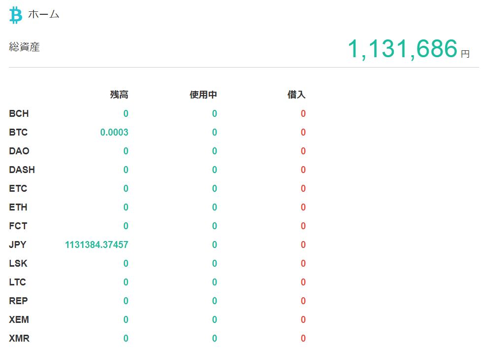Click the JPY borrowed value 0
485x350 pixels.
[x=303, y=245]
